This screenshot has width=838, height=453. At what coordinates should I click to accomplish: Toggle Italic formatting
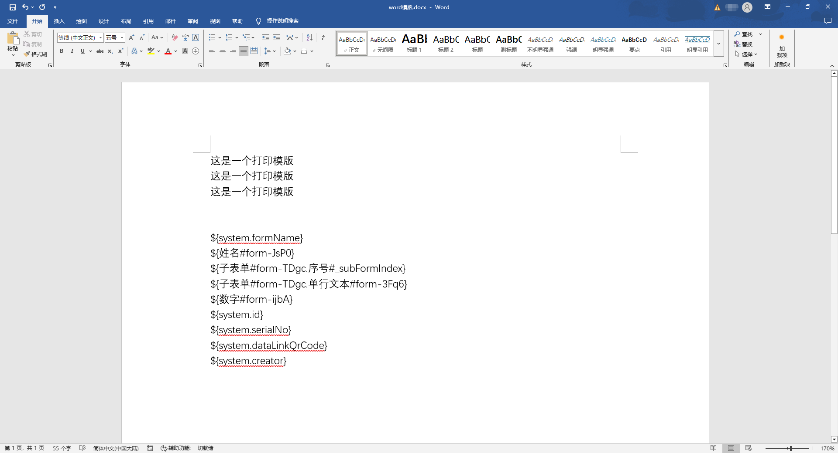pyautogui.click(x=72, y=51)
